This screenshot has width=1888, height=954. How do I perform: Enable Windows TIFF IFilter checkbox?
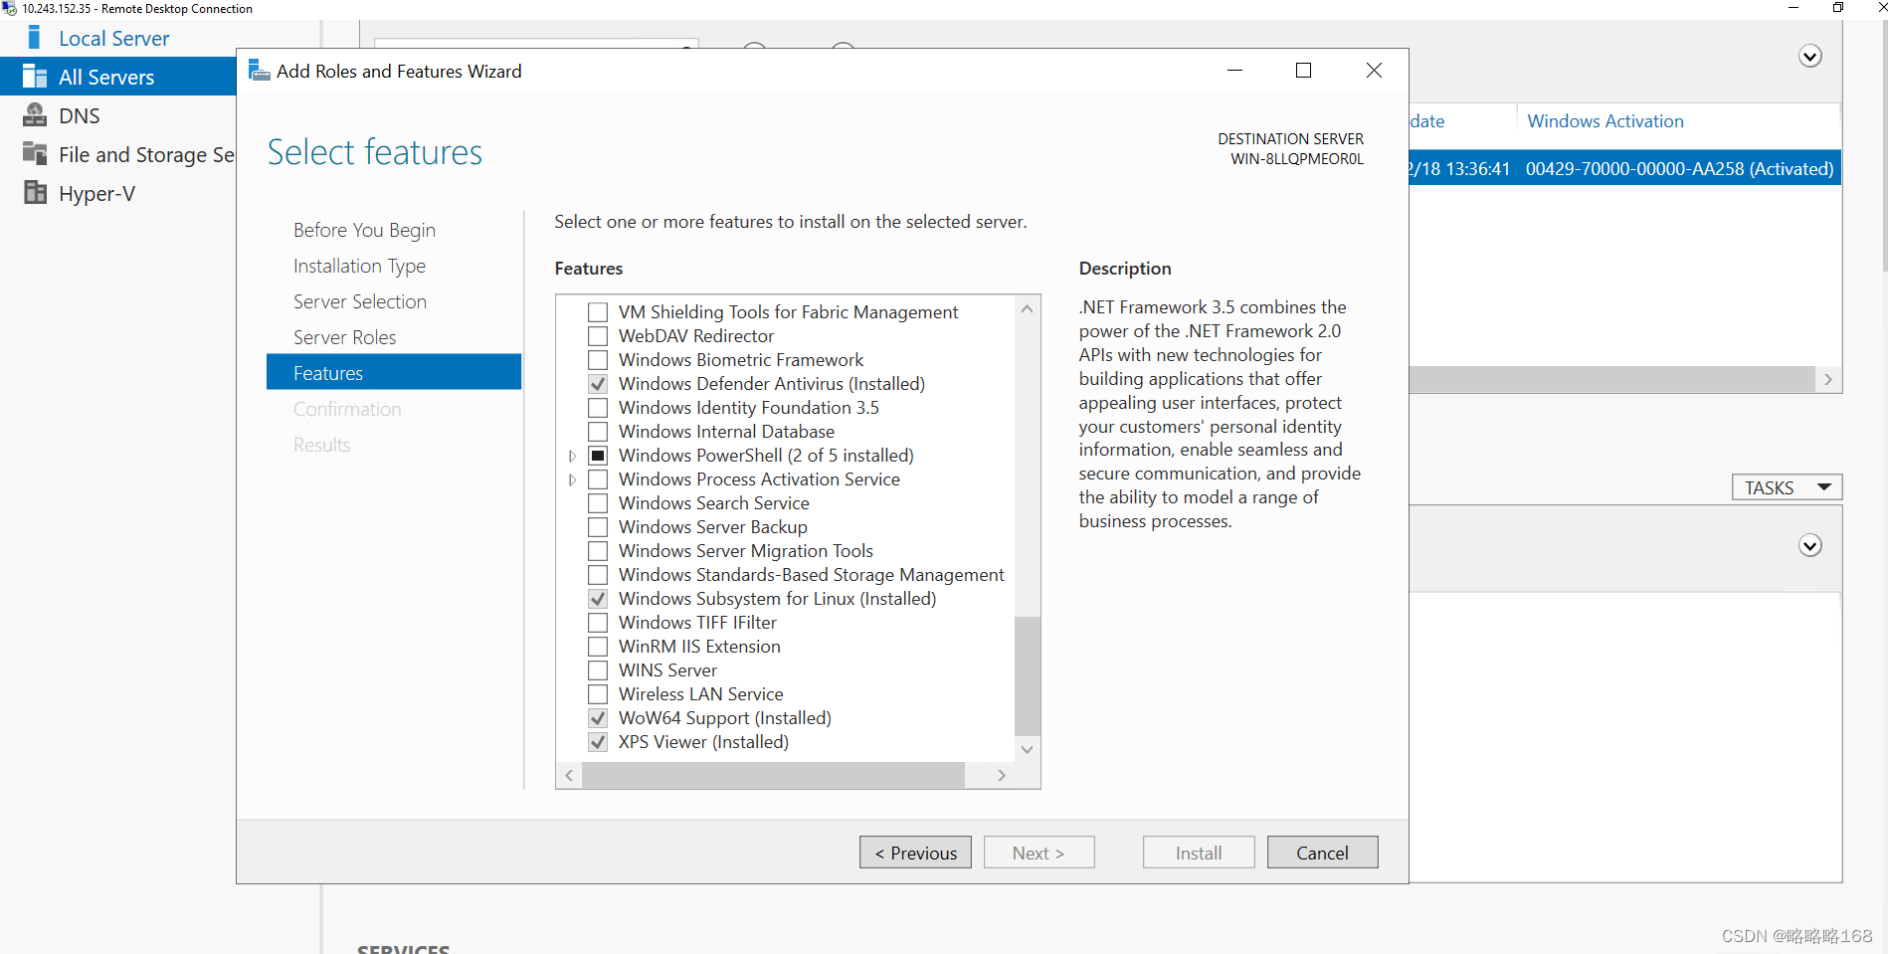pos(598,623)
